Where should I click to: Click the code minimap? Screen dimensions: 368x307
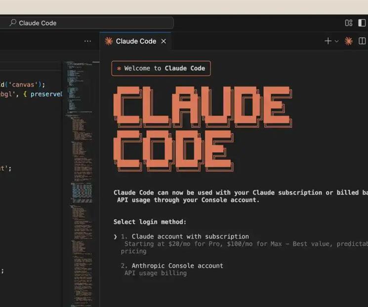click(x=81, y=184)
